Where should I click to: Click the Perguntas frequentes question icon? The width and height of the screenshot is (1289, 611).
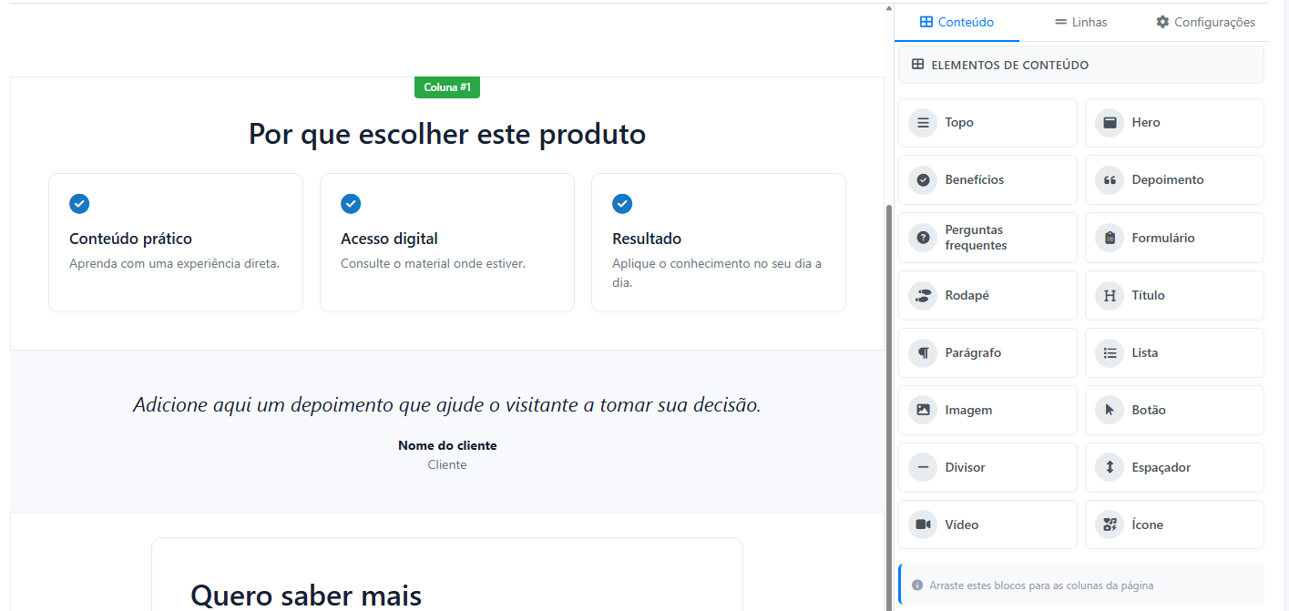pyautogui.click(x=923, y=238)
